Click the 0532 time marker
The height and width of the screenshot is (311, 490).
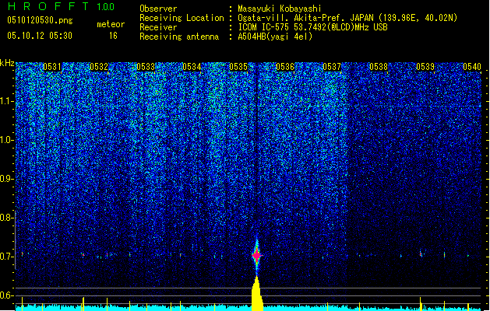99,67
